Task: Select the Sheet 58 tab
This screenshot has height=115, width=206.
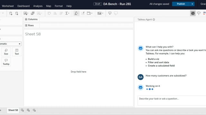Action: pos(13,110)
